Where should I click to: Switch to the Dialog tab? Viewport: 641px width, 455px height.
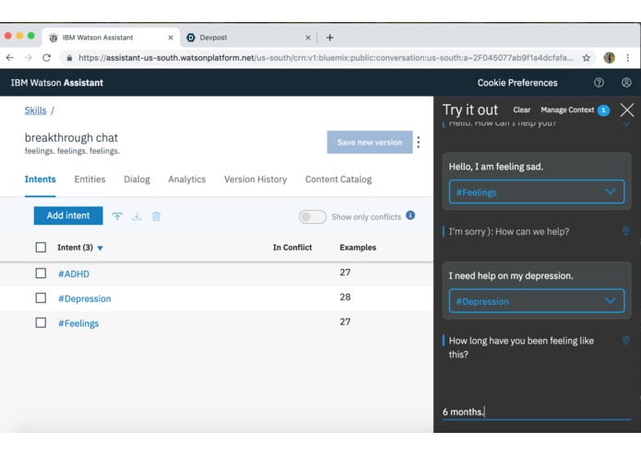(137, 179)
